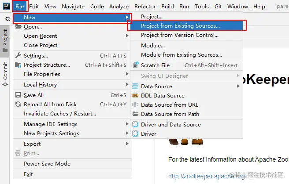Expand the New Projects Settings arrow
Viewport: 289px width, 184px height.
click(x=127, y=133)
